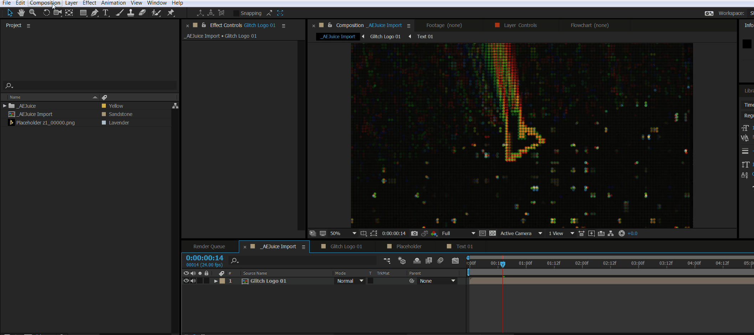Go to Glitch Logo 01 in viewer breadcrumb
Image resolution: width=754 pixels, height=335 pixels.
pyautogui.click(x=385, y=37)
